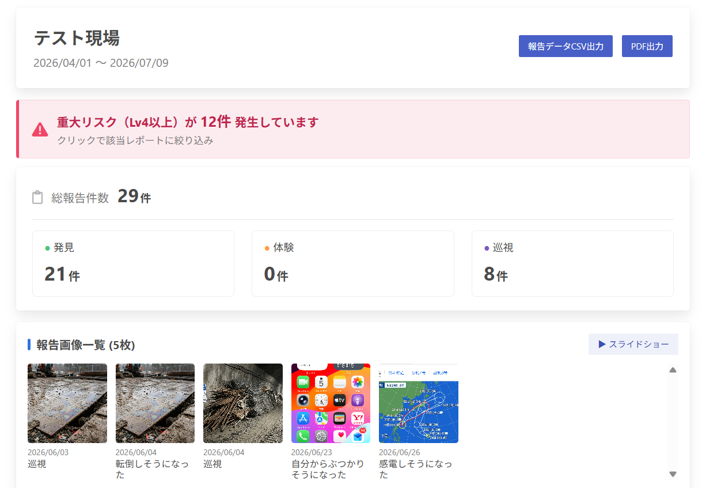The height and width of the screenshot is (488, 702).
Task: Open the 2026/06/03 巡視 photo thumbnail
Action: [67, 403]
